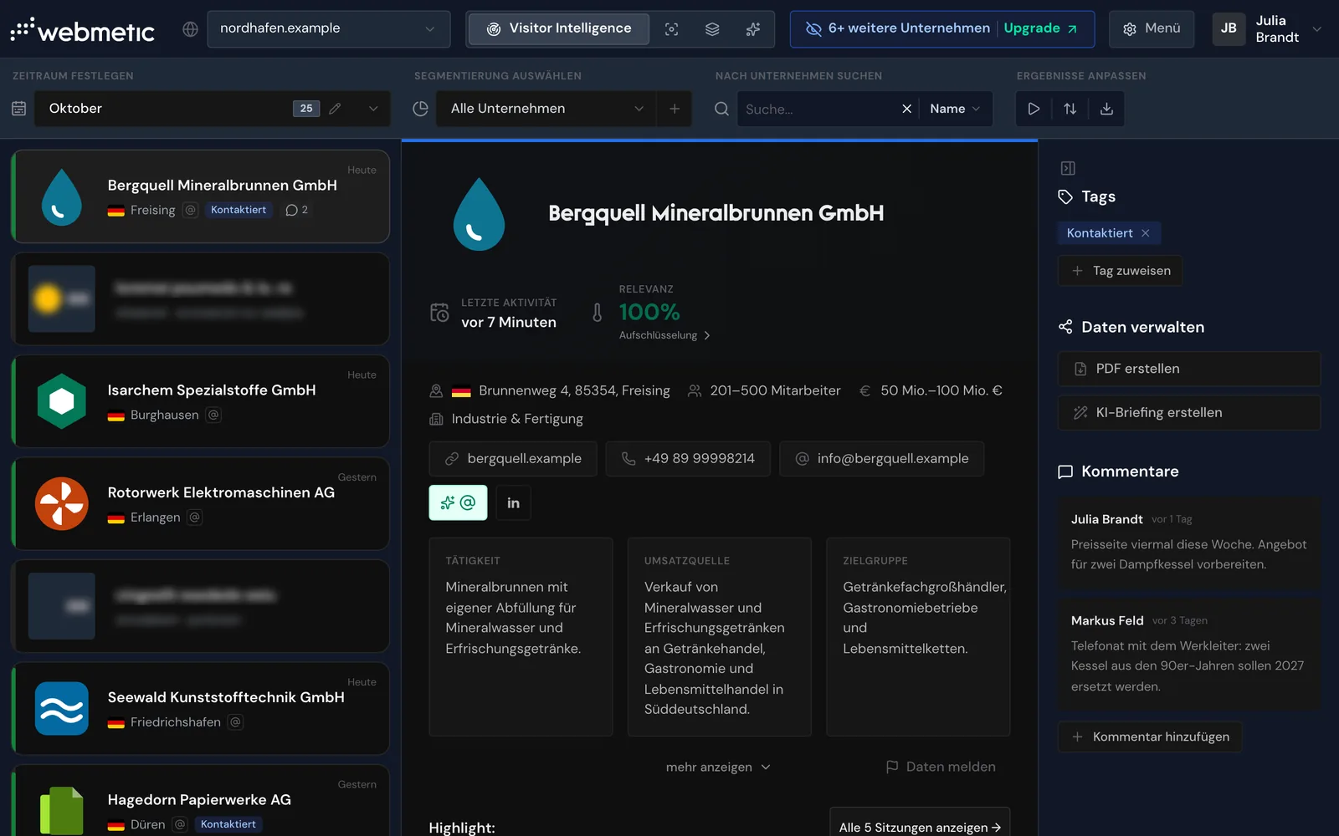Switch to Visitor Intelligence tab

point(558,28)
